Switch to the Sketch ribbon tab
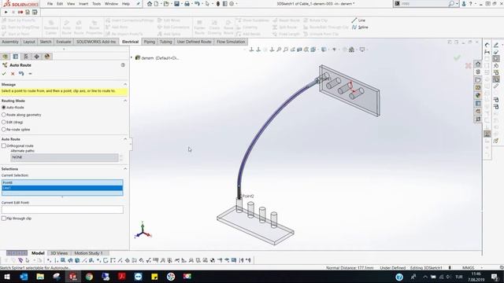This screenshot has height=283, width=504. pyautogui.click(x=46, y=42)
